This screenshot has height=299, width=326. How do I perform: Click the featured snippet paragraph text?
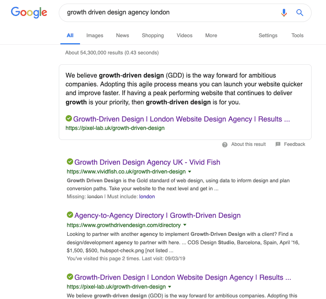click(x=184, y=89)
